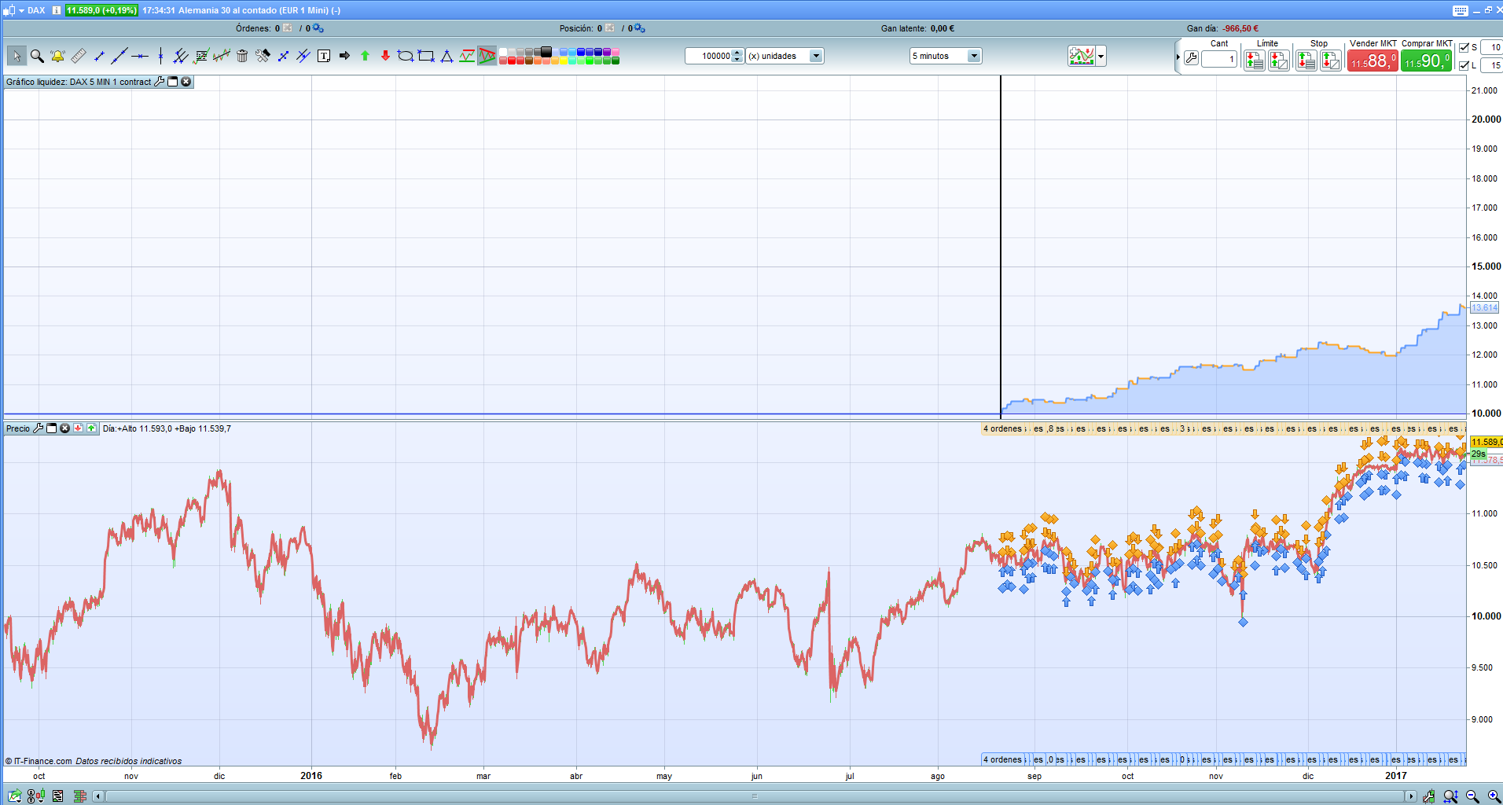Viewport: 1503px width, 805px height.
Task: Open the hammer and wrench tools icon
Action: [263, 56]
